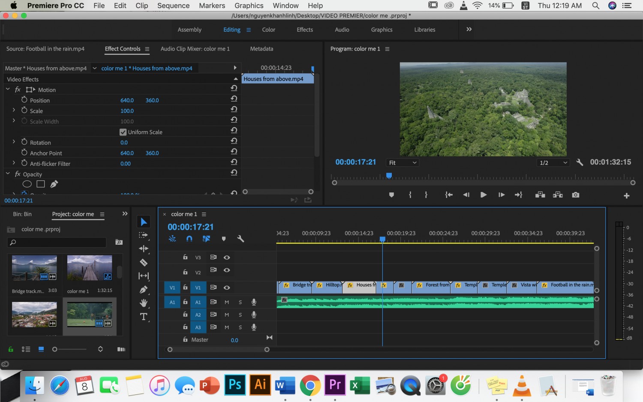Open the Audio Clip Mixer tab

(x=195, y=49)
